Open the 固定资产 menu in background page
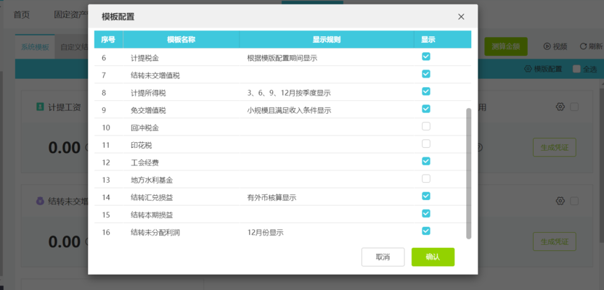The image size is (604, 290). click(x=70, y=15)
